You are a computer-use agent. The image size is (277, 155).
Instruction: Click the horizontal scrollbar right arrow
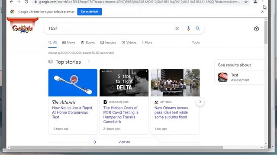(262, 147)
